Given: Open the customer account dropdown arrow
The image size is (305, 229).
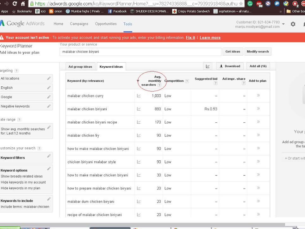Looking at the screenshot, I should pos(283,24).
